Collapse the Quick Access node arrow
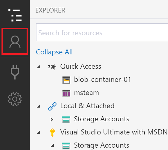The height and width of the screenshot is (150, 168). tap(39, 67)
